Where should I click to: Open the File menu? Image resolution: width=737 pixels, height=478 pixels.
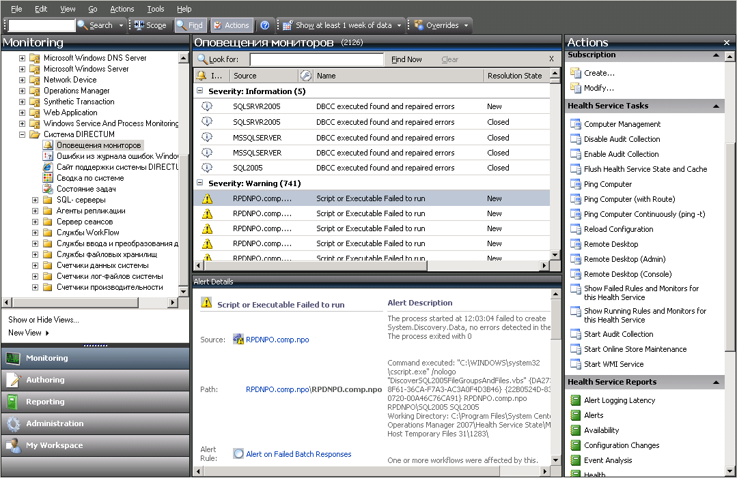pyautogui.click(x=16, y=9)
